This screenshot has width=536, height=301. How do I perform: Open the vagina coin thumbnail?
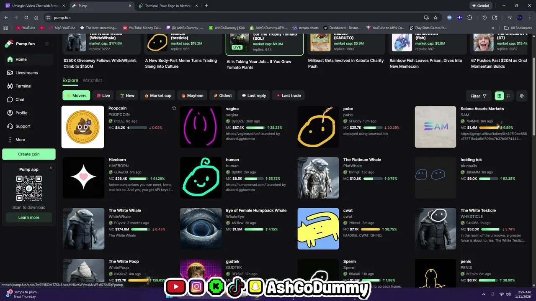click(x=201, y=127)
